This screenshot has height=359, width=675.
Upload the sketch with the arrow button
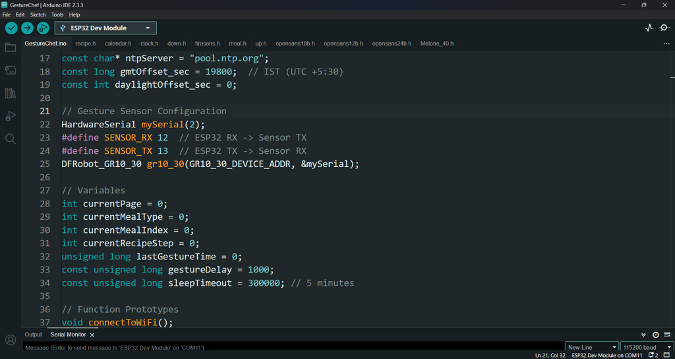click(27, 28)
